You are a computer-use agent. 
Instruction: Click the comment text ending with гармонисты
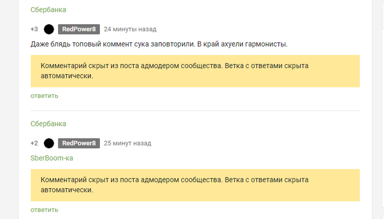tap(159, 44)
